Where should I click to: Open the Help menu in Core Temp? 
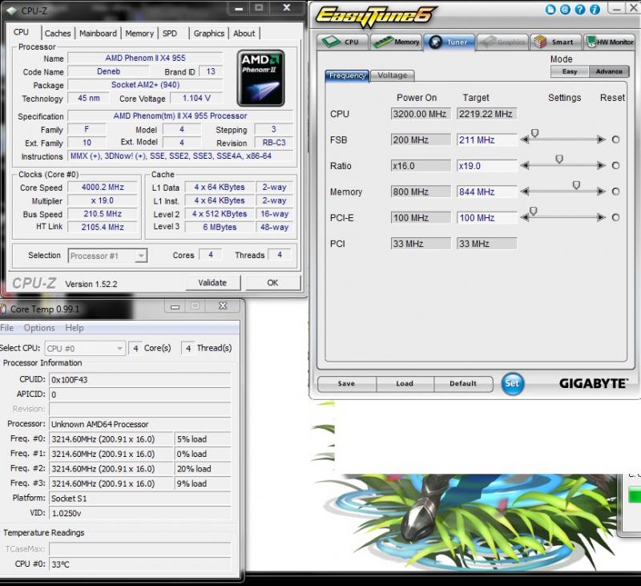coord(74,328)
